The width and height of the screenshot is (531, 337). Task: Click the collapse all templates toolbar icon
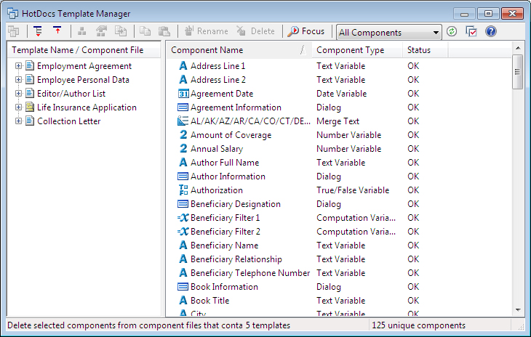tap(57, 31)
